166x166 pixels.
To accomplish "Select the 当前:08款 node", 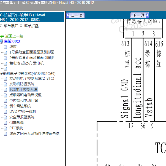I will point(12,41).
